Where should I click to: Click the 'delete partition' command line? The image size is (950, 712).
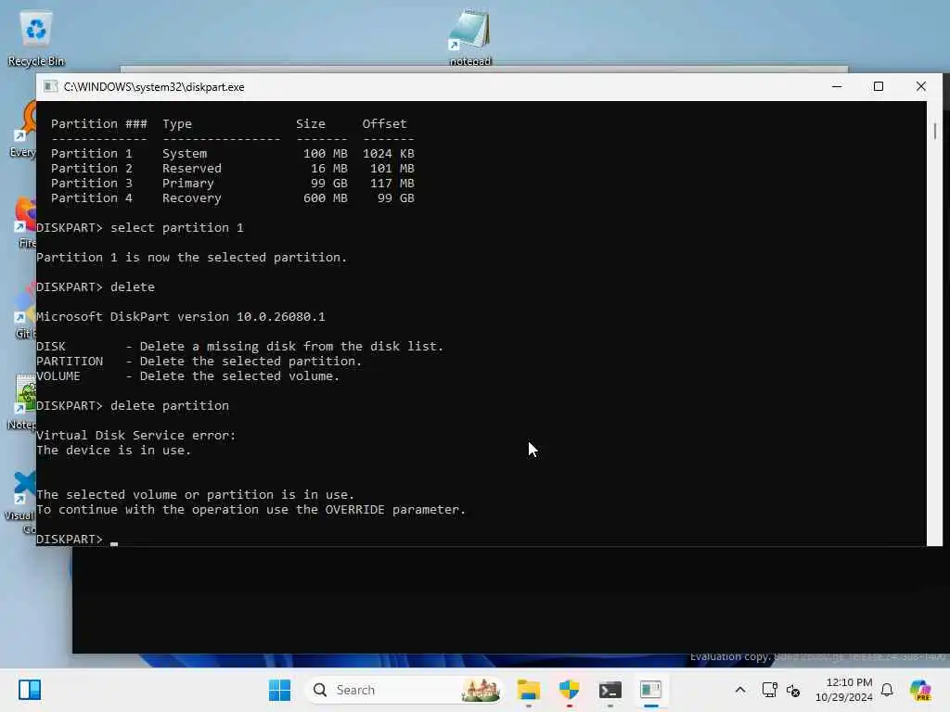tap(133, 406)
